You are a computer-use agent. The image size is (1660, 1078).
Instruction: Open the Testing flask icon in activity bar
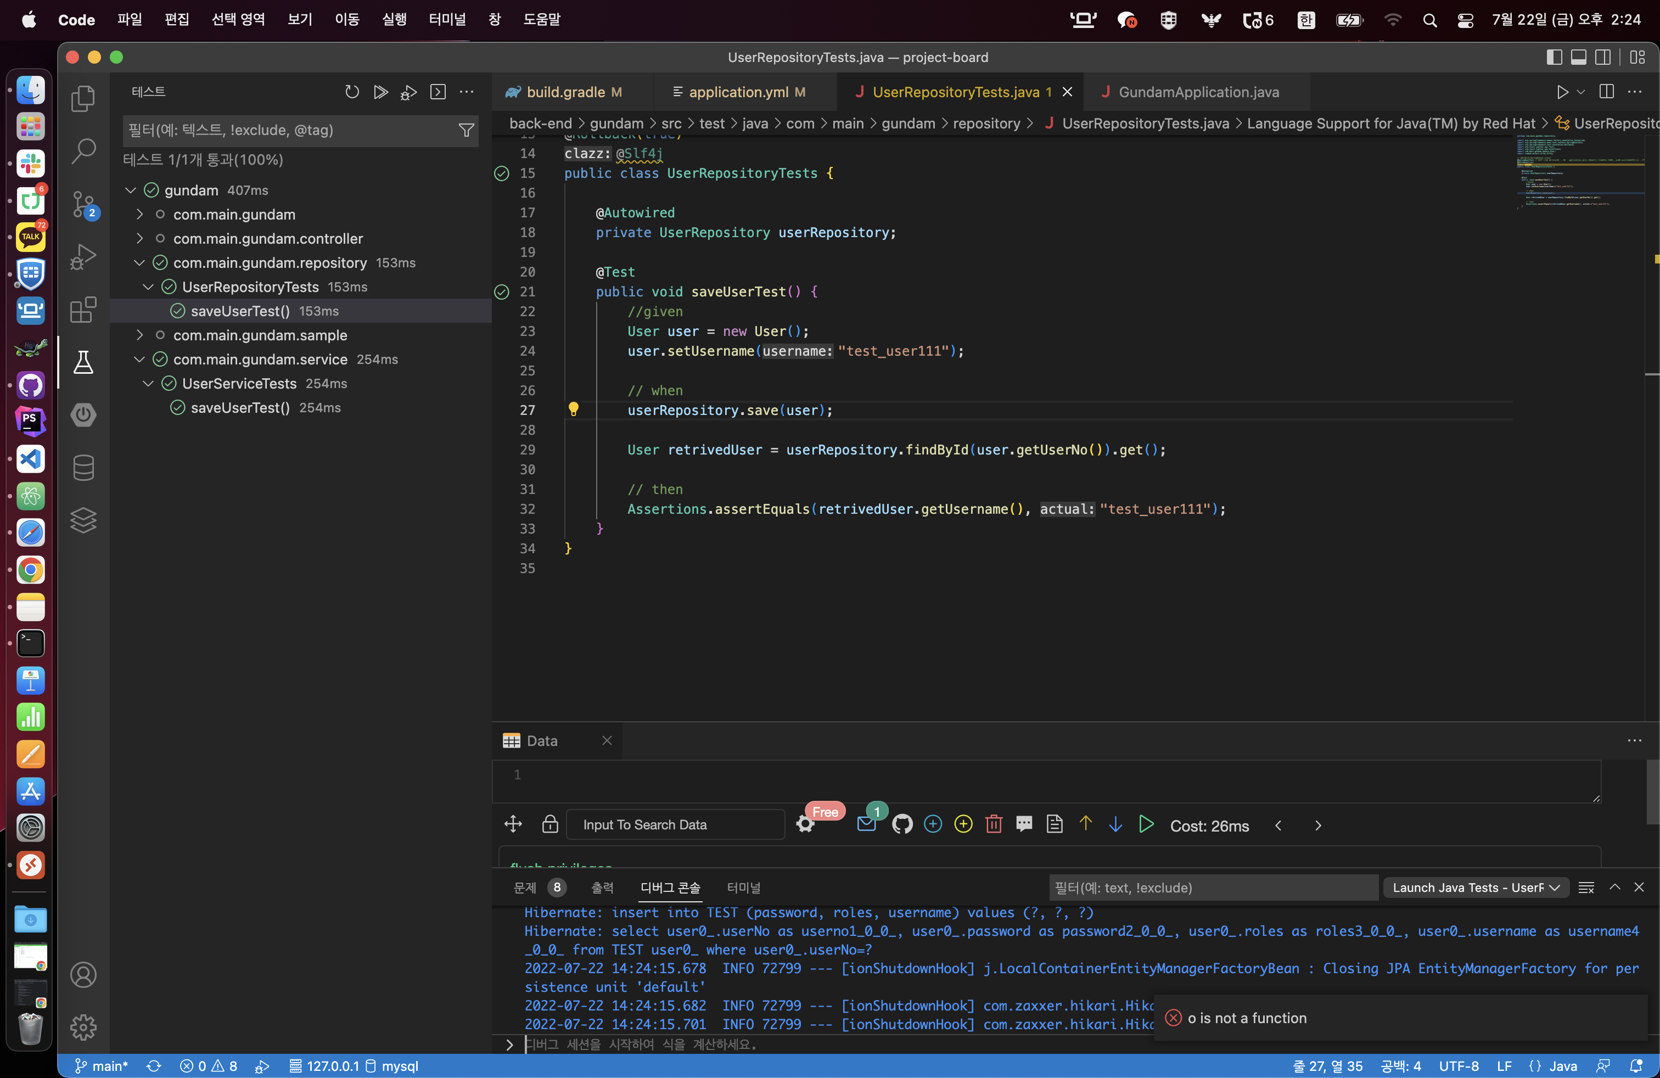tap(83, 362)
